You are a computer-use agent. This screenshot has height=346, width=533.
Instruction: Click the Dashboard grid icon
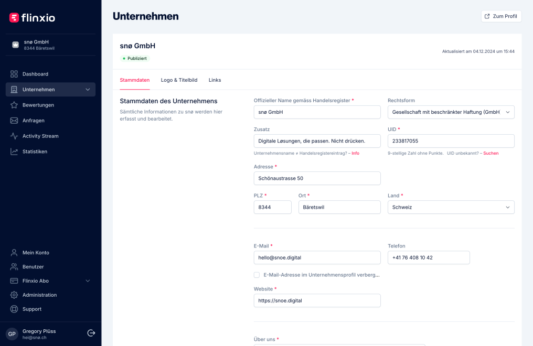tap(14, 74)
